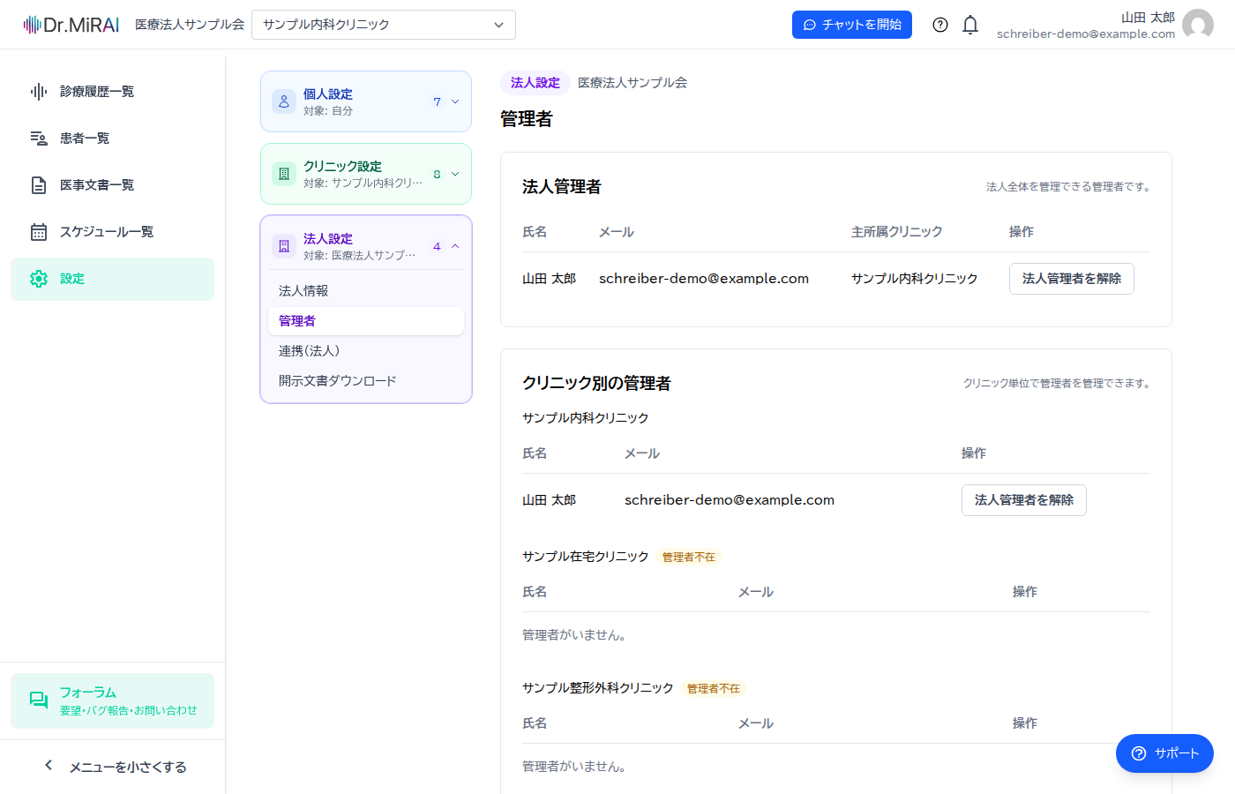
Task: Expand the クリニック設定 section chevron
Action: point(455,174)
